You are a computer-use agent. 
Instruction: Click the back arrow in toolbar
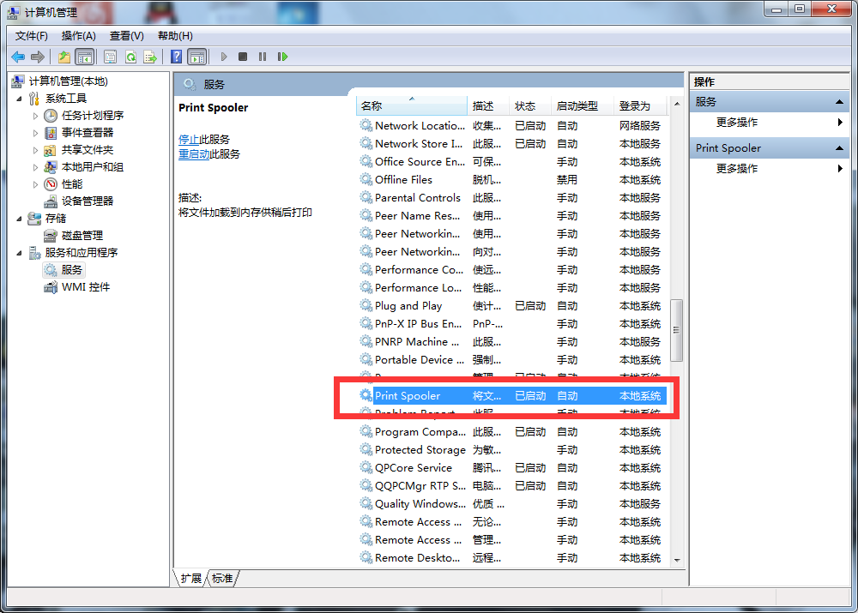coord(17,57)
